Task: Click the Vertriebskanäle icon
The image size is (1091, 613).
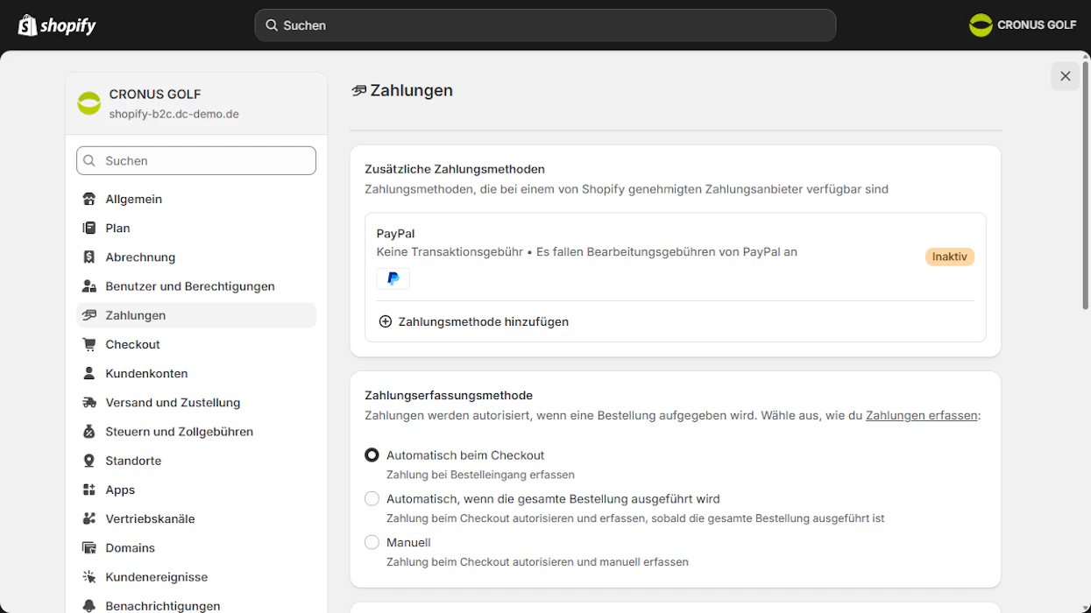Action: tap(89, 518)
